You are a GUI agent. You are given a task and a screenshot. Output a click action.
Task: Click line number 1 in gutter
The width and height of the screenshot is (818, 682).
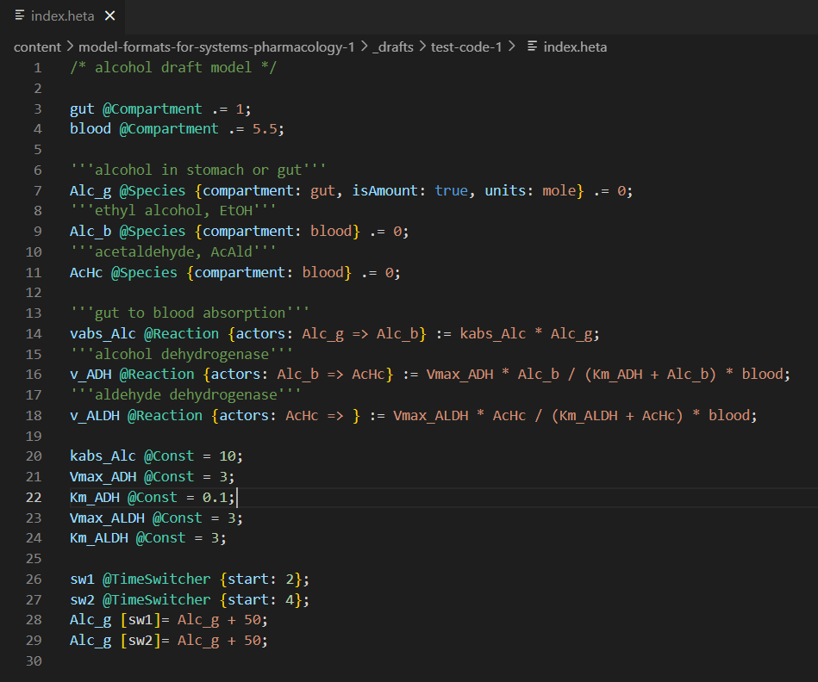38,68
